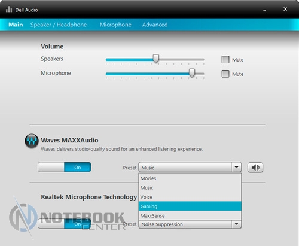This screenshot has height=246, width=299.
Task: Close the Dell Audio window
Action: (x=285, y=9)
